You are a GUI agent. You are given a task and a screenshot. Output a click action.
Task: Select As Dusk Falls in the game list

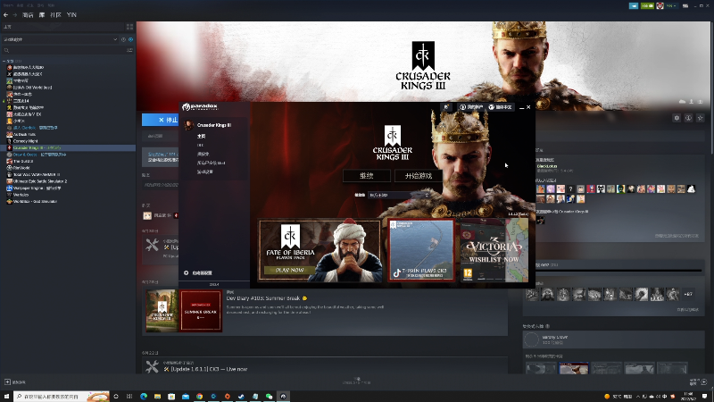click(x=24, y=135)
